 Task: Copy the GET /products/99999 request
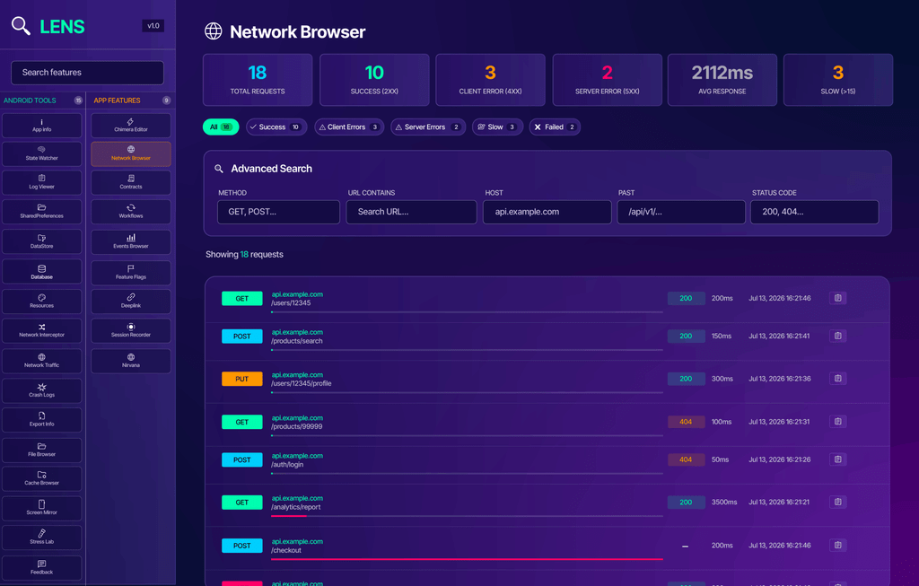click(837, 422)
